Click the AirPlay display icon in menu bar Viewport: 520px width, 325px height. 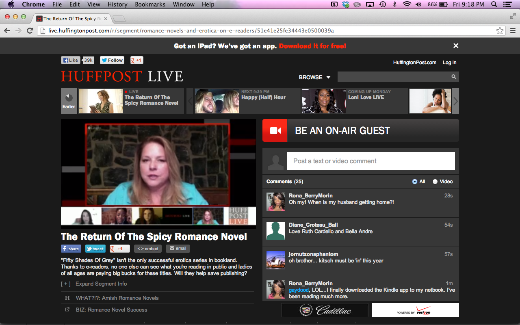click(370, 4)
